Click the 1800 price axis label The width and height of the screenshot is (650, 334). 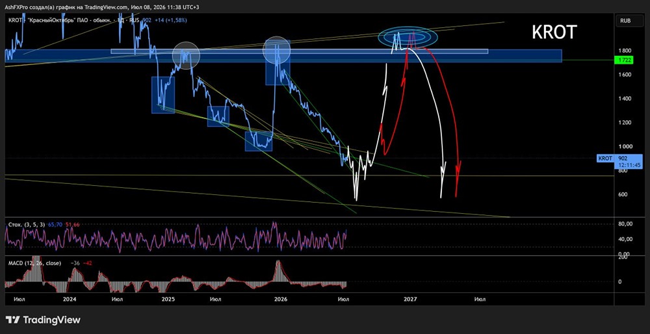click(623, 51)
